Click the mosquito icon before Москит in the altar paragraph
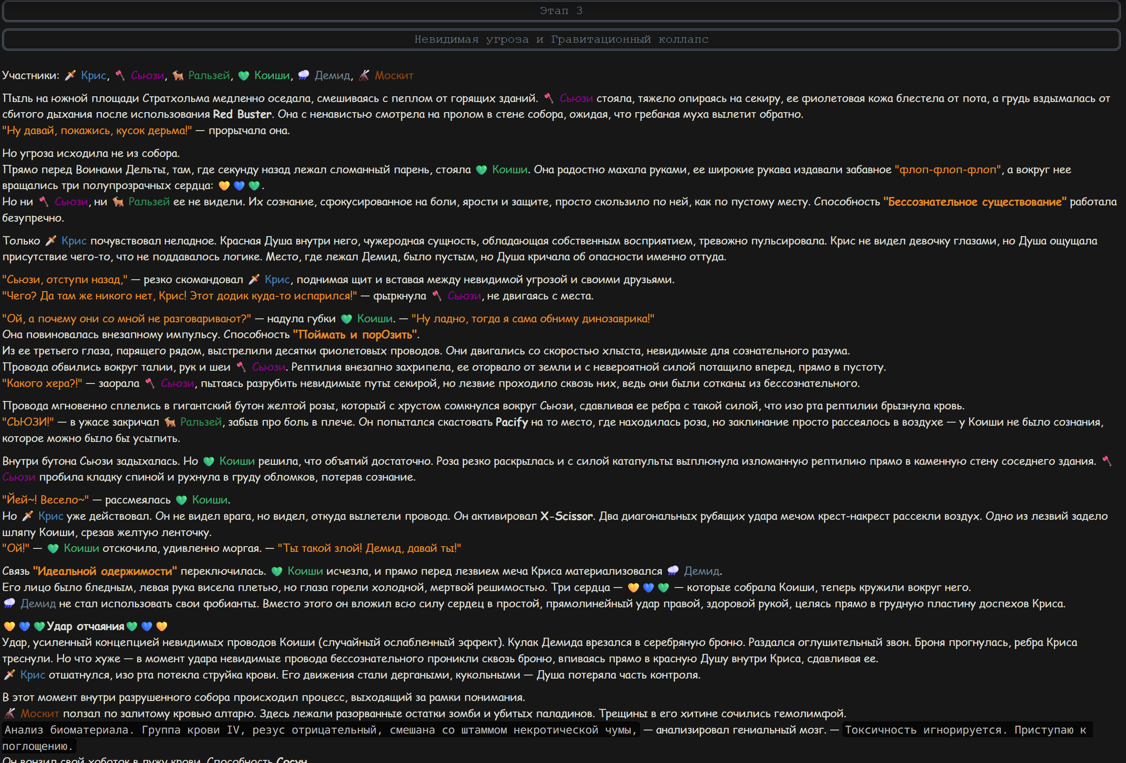Screen dimensions: 1126x763 pos(9,714)
